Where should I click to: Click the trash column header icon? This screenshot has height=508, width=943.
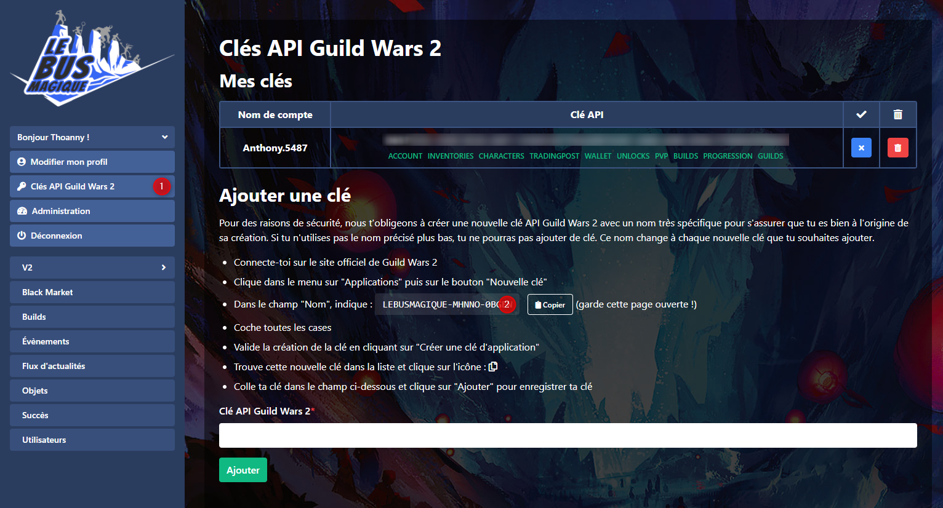click(x=897, y=114)
